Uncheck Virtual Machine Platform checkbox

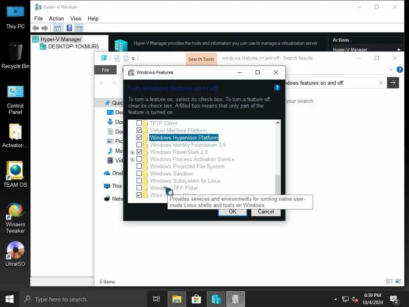[x=139, y=130]
